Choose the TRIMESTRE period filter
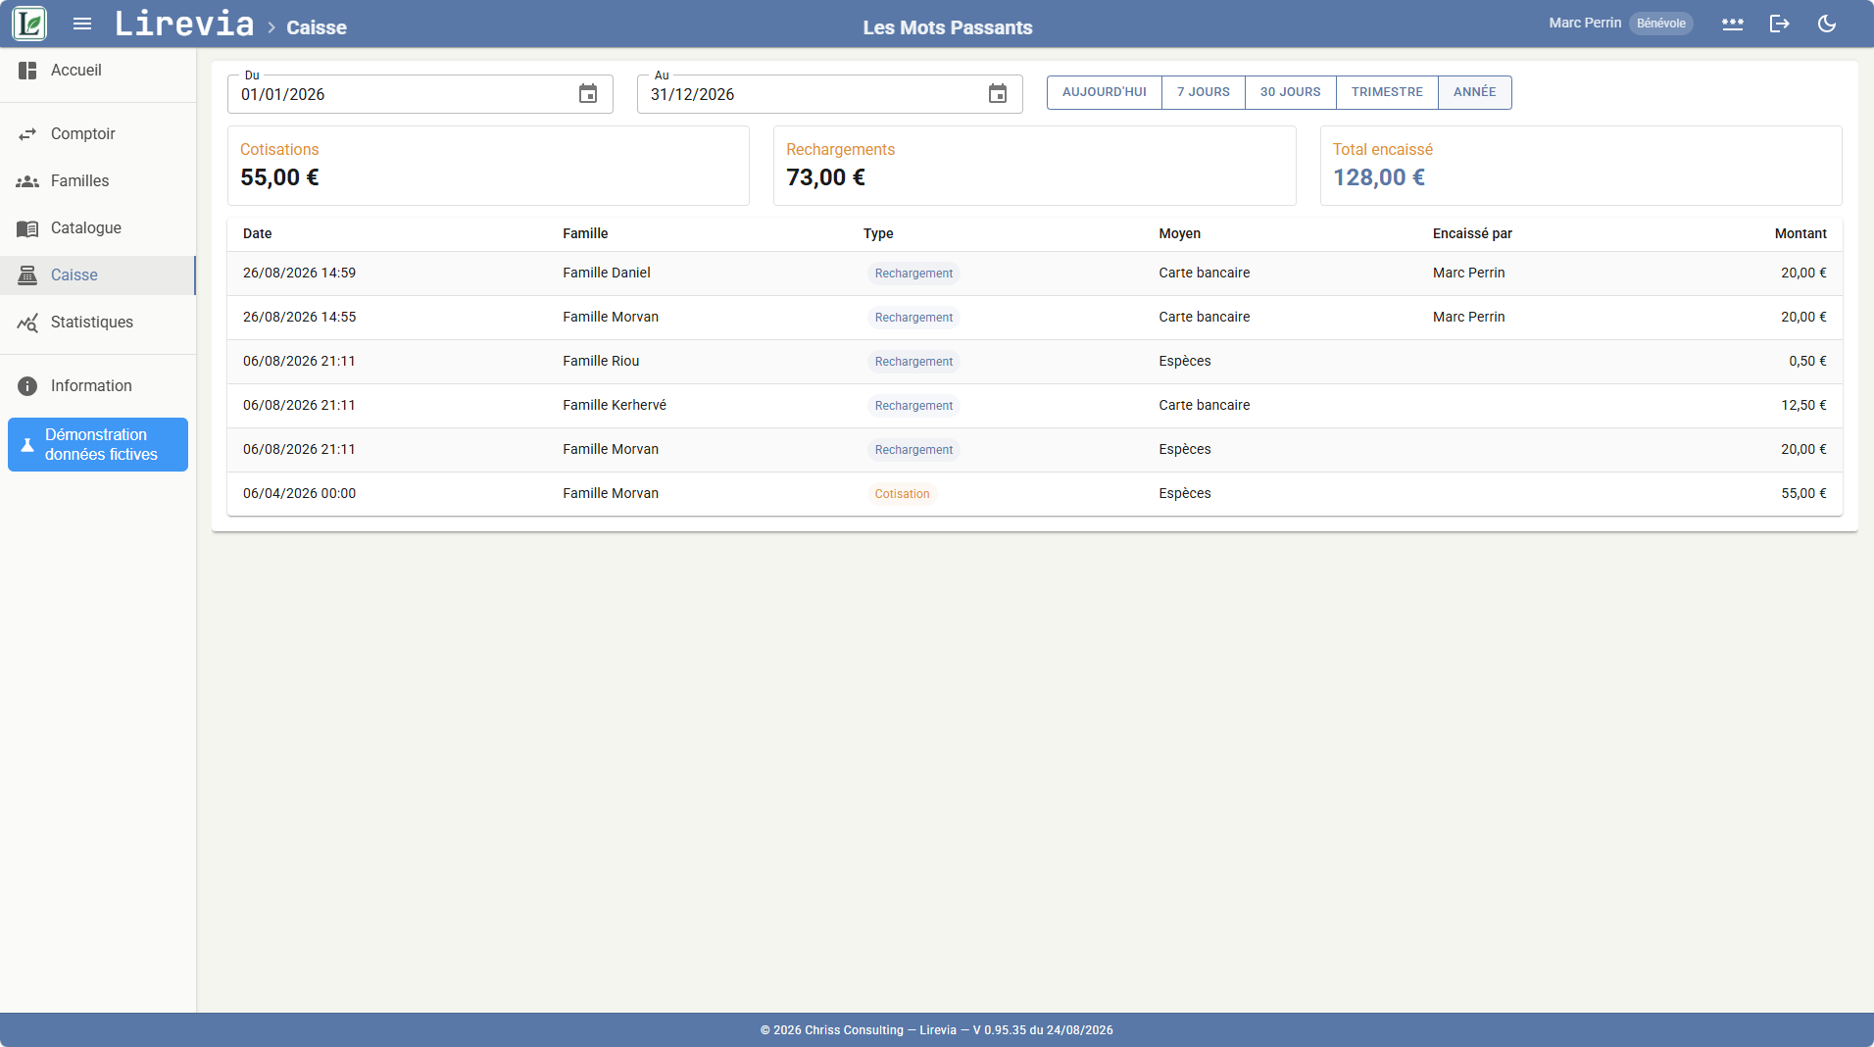The height and width of the screenshot is (1047, 1874). 1387,92
